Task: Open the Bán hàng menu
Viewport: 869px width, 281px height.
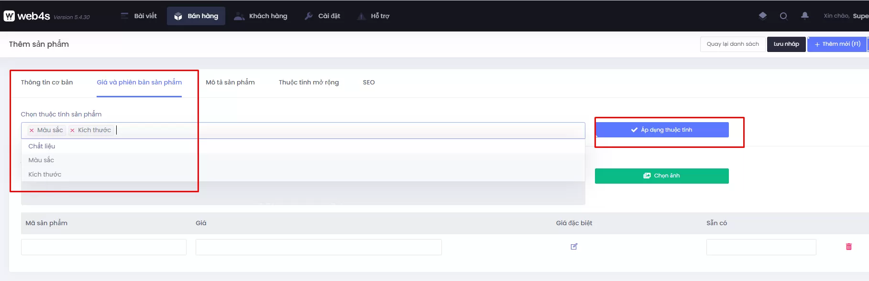Action: pyautogui.click(x=196, y=16)
